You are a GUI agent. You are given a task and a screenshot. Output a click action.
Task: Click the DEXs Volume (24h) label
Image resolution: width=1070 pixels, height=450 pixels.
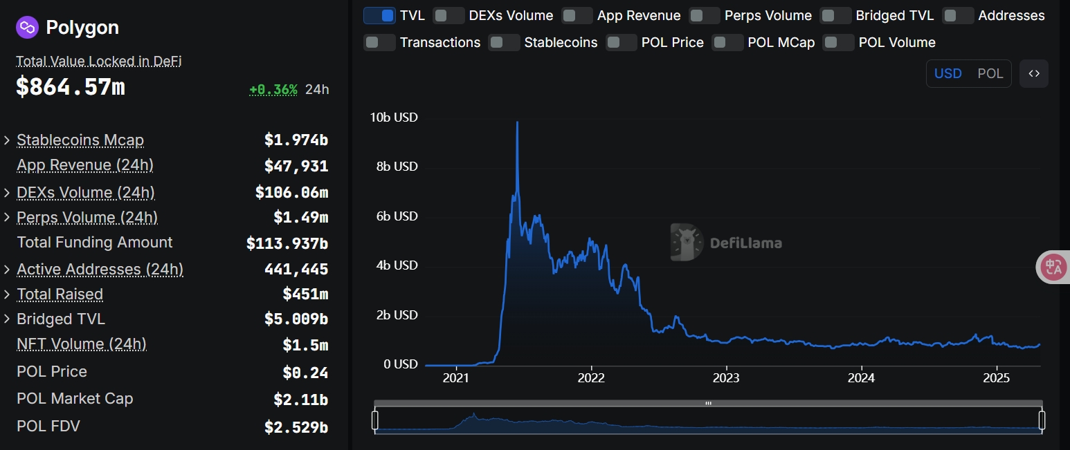click(86, 192)
